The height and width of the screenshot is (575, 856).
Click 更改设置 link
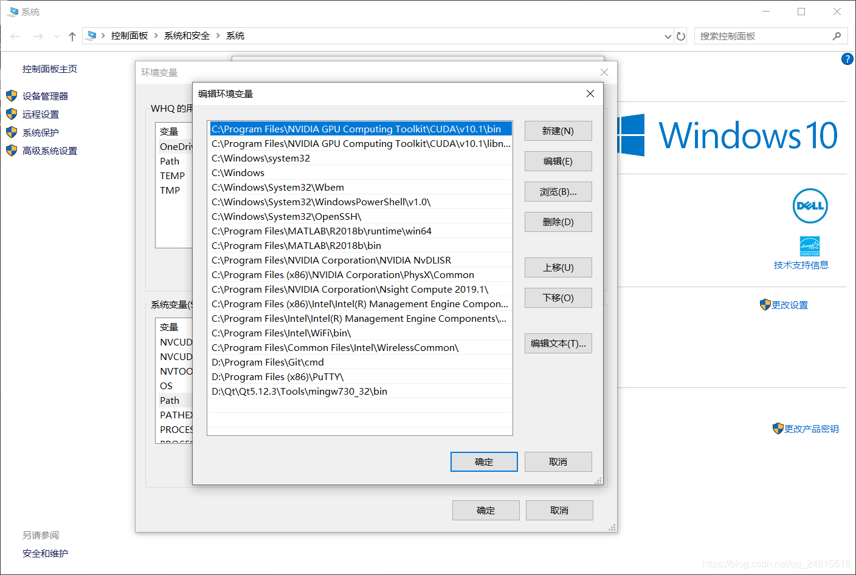click(790, 305)
